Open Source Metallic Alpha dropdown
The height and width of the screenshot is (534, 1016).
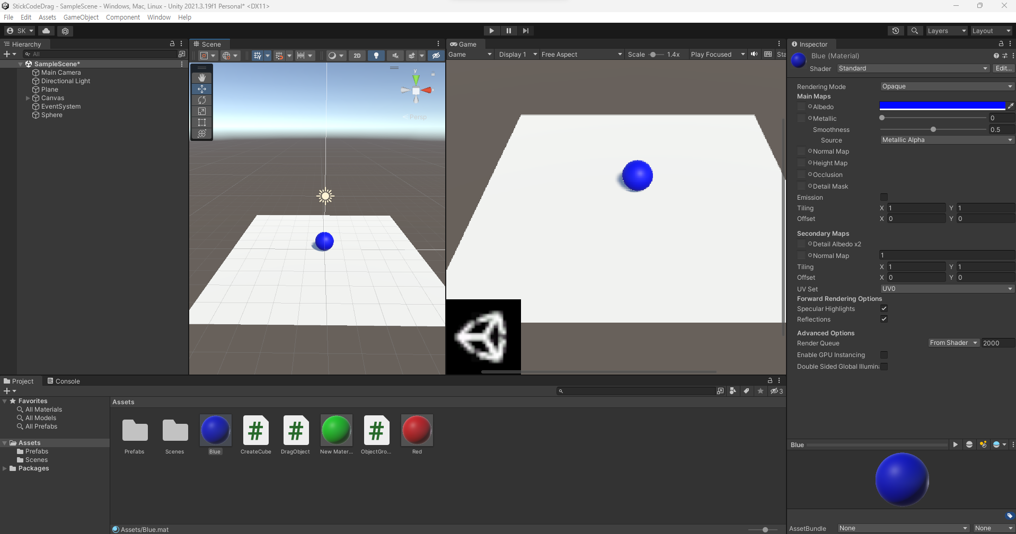pyautogui.click(x=947, y=140)
